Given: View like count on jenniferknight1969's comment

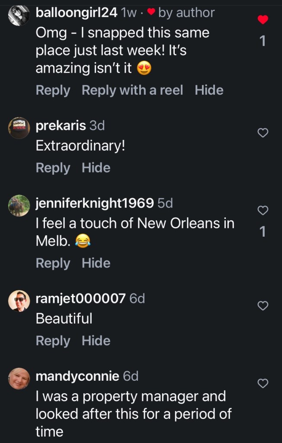Looking at the screenshot, I should pyautogui.click(x=263, y=232).
